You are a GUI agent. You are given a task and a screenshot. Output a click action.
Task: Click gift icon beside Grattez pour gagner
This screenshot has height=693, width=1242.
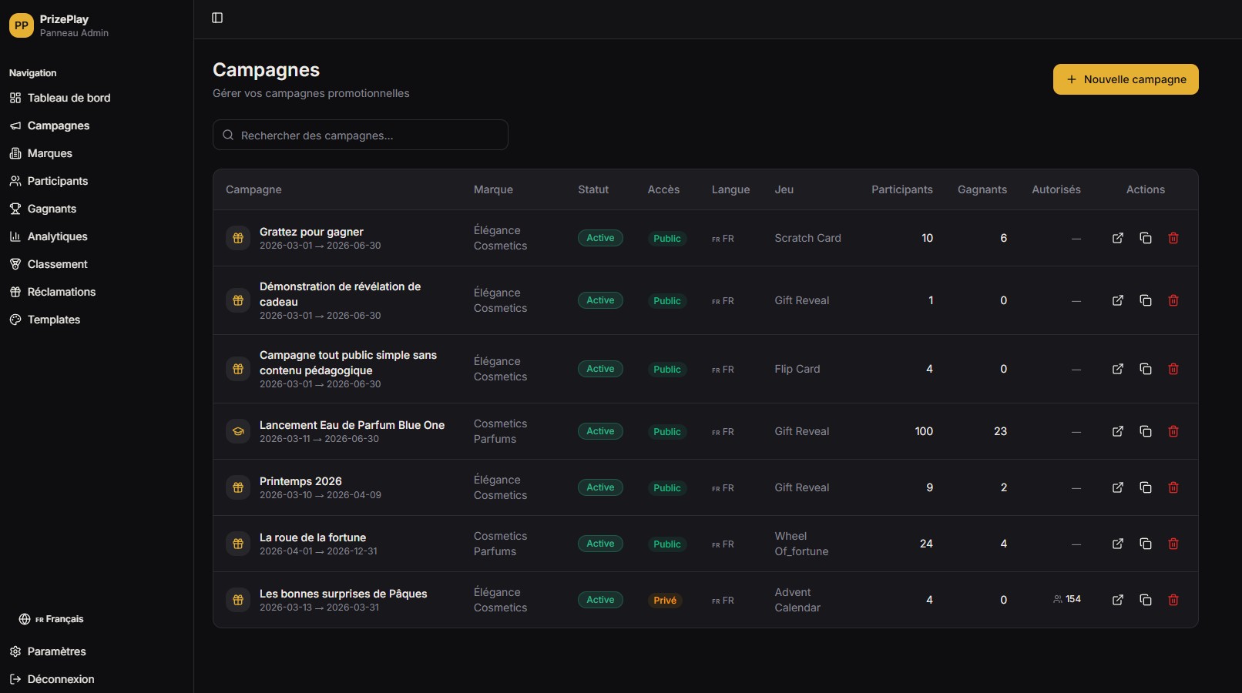[x=238, y=238]
